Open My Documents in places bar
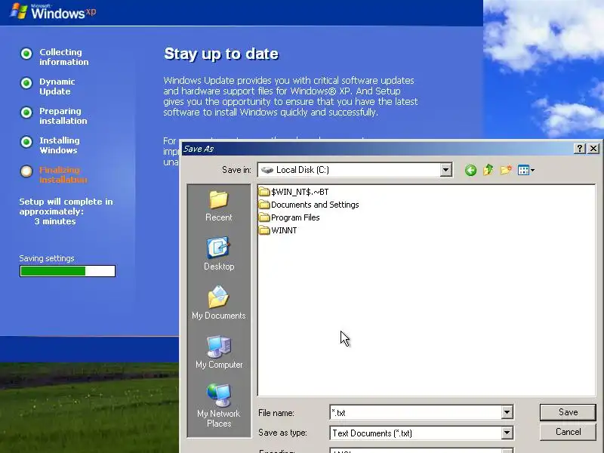 pos(219,304)
